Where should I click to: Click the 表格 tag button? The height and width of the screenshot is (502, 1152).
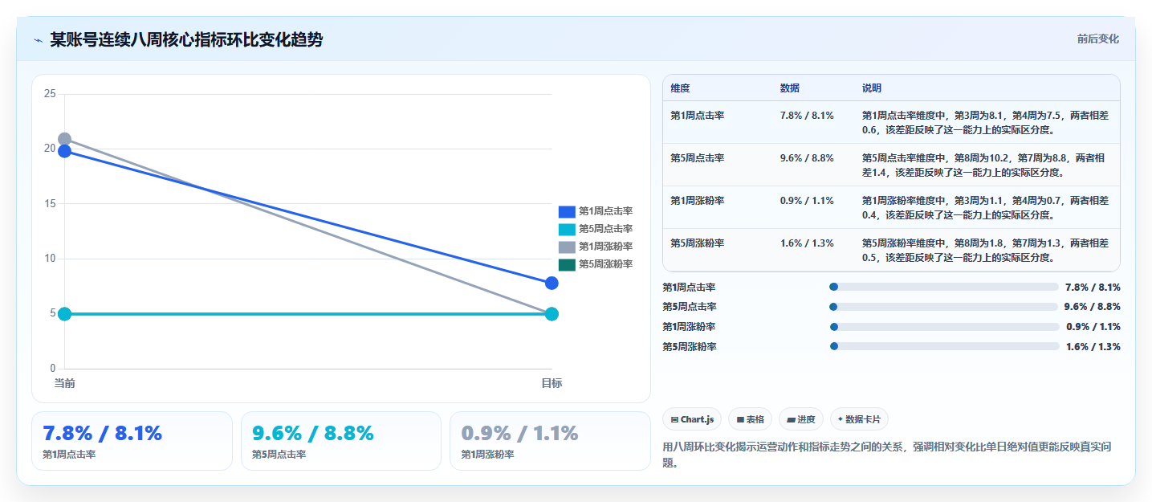pos(750,419)
